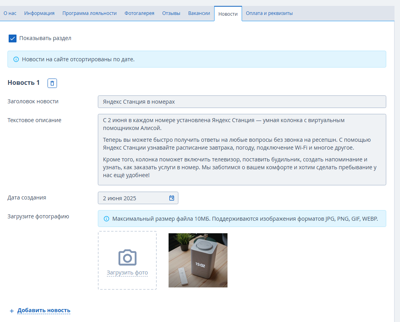Click the Показывать раздел label
The height and width of the screenshot is (322, 400).
(x=45, y=38)
